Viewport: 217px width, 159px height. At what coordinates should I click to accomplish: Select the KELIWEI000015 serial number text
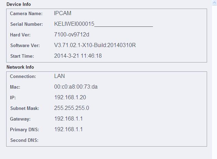click(x=74, y=24)
